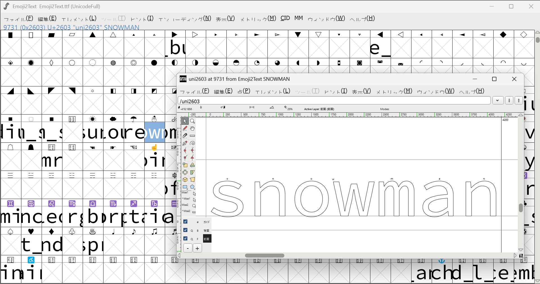Select the Pen point tool
Screen dimensions: 540x284
pos(185,143)
